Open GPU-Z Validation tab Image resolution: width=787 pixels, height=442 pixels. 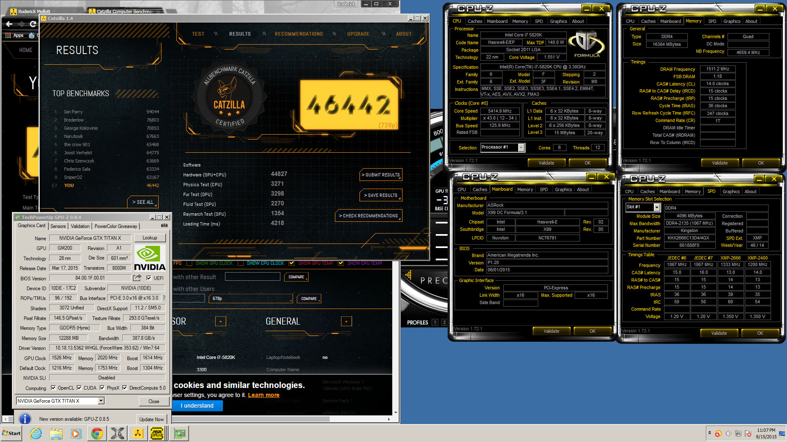(80, 226)
